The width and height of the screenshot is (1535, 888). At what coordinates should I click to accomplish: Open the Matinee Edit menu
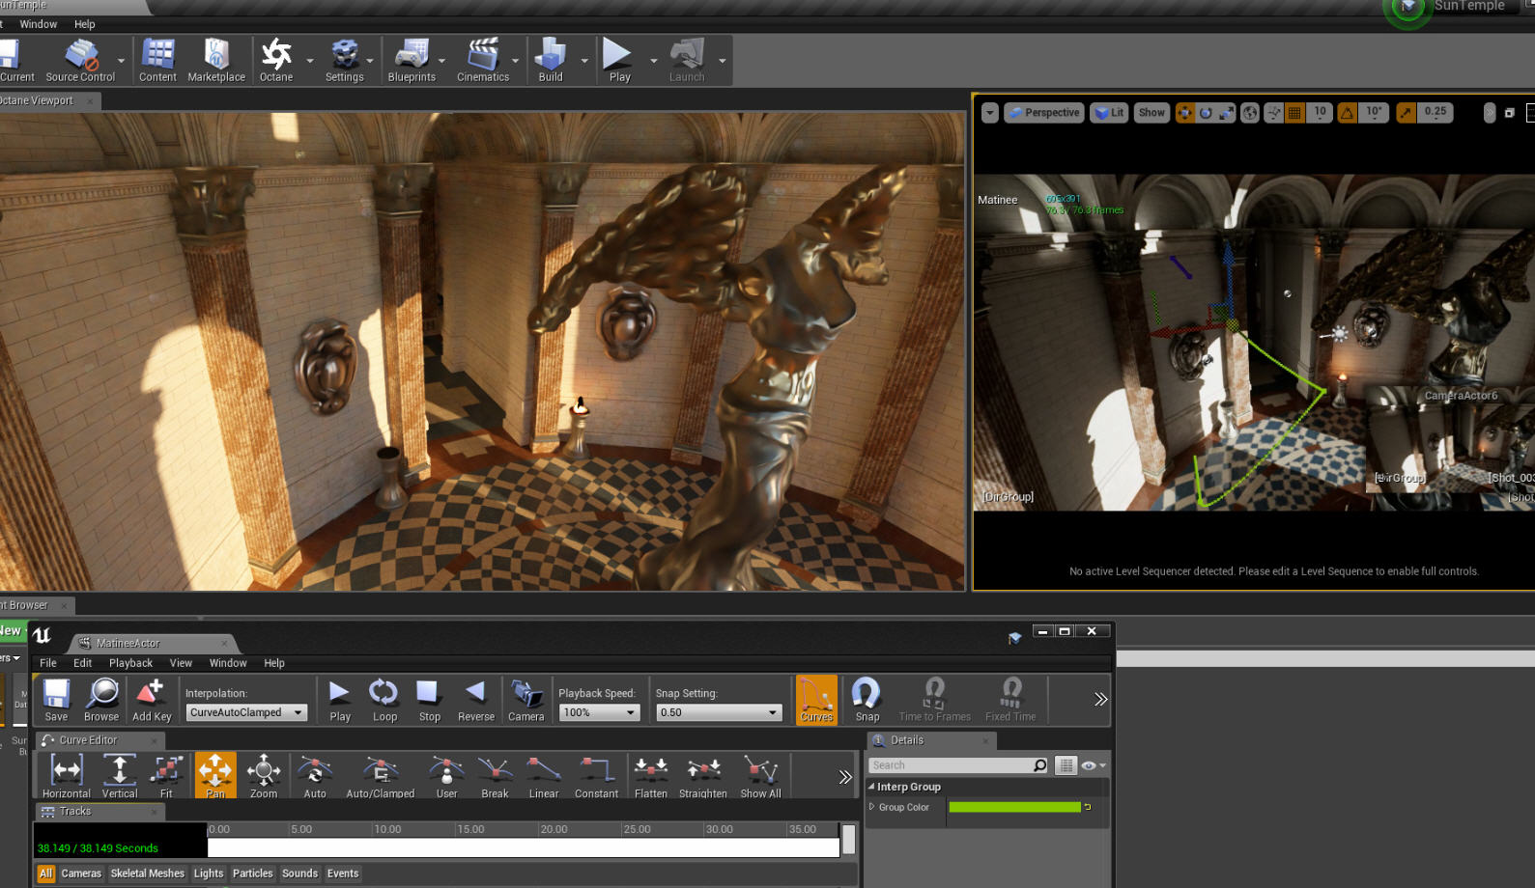click(83, 663)
